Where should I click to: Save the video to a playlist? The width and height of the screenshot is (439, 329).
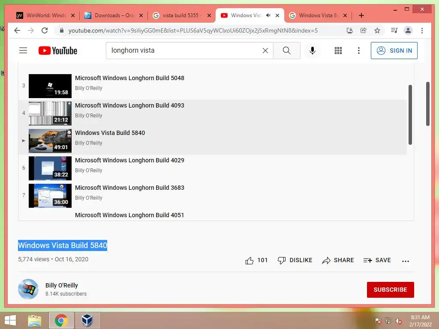coord(377,260)
